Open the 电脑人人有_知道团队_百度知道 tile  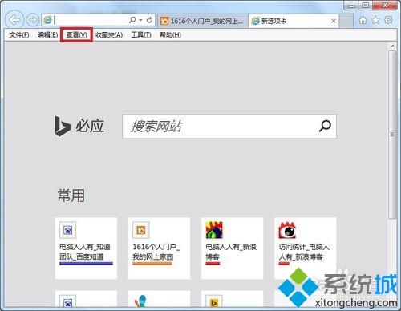tap(86, 248)
